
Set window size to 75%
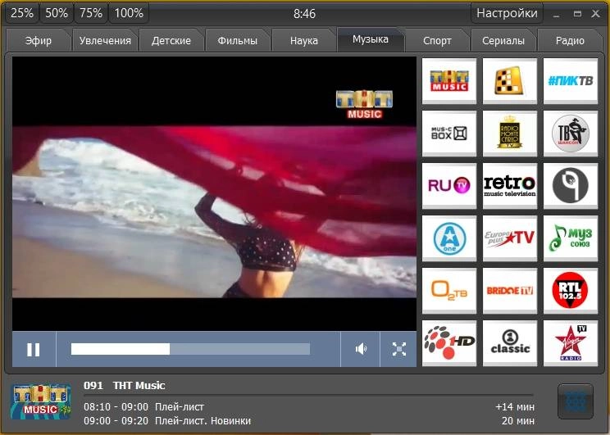coord(91,13)
